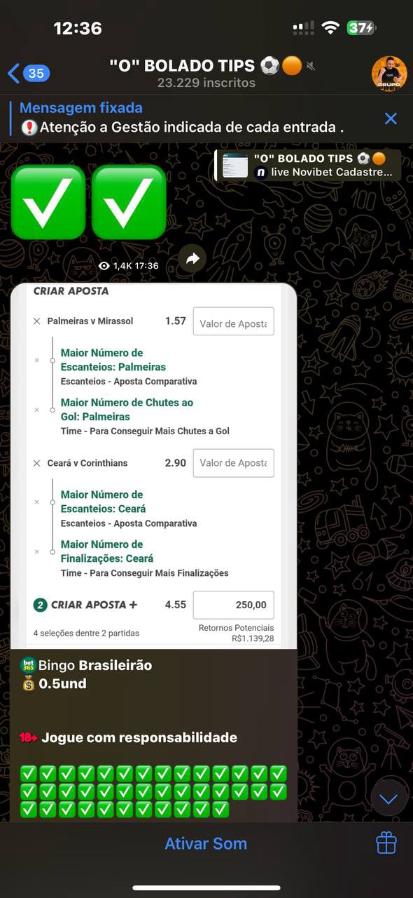Tap the muted speaker icon beside channel name

311,67
